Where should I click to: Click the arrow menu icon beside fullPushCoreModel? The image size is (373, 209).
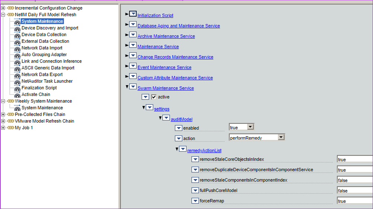coord(195,190)
